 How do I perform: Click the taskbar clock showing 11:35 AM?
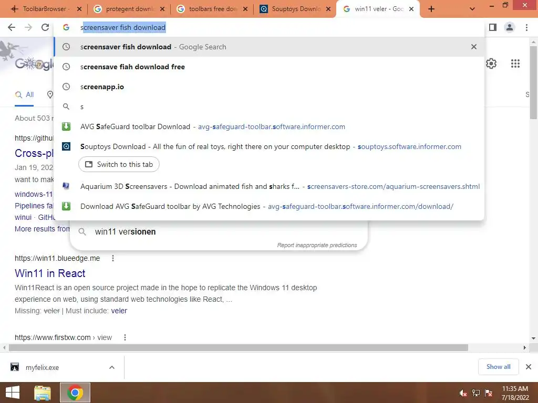point(515,393)
